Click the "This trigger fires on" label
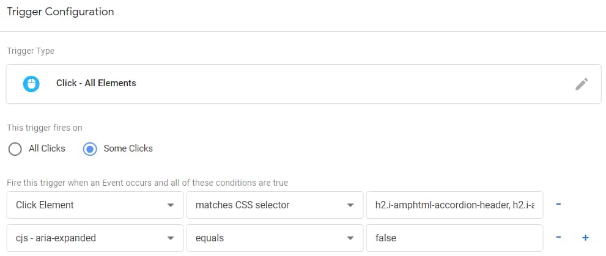Screen dimensions: 606x256 tap(44, 128)
